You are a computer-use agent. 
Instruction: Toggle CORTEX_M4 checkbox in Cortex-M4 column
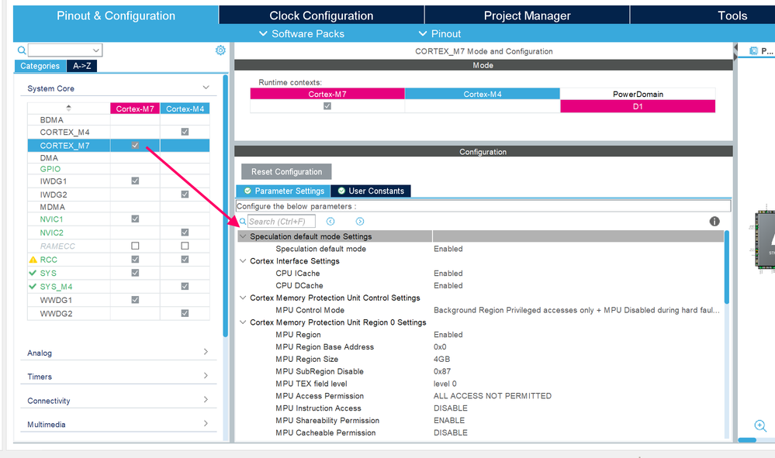click(x=185, y=132)
